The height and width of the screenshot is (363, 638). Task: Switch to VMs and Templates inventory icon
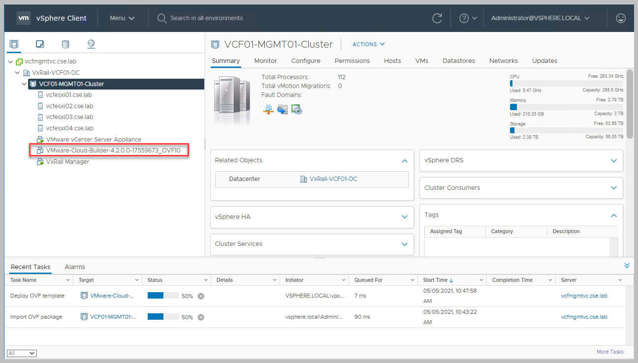pos(40,44)
